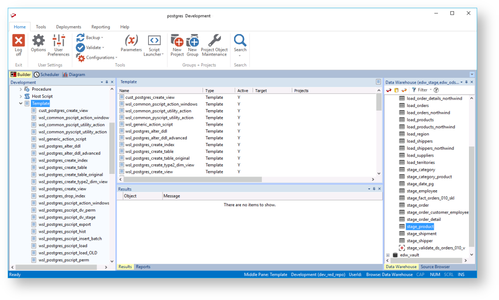Click the New Project icon
Image resolution: width=499 pixels, height=300 pixels.
[x=177, y=41]
